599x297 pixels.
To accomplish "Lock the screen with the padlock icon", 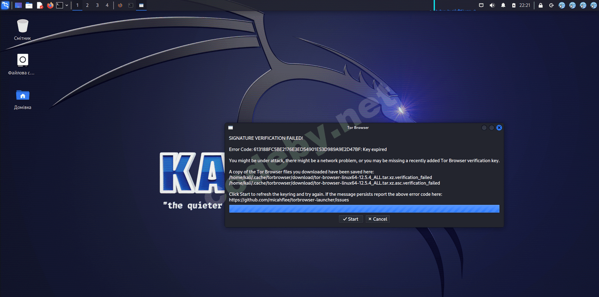I will click(x=541, y=5).
